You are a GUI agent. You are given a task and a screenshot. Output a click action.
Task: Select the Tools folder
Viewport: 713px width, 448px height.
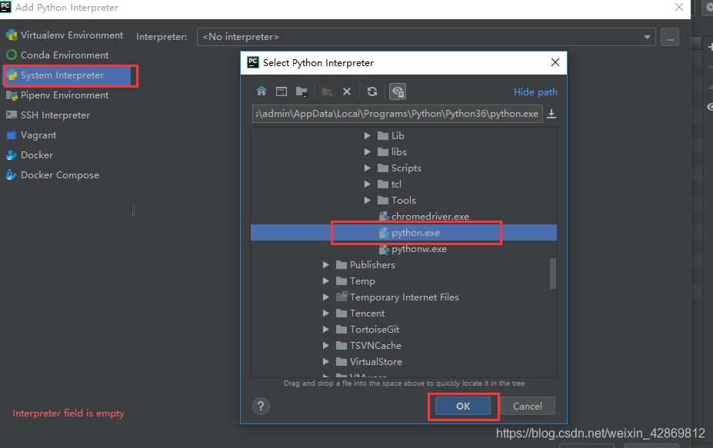click(x=397, y=200)
